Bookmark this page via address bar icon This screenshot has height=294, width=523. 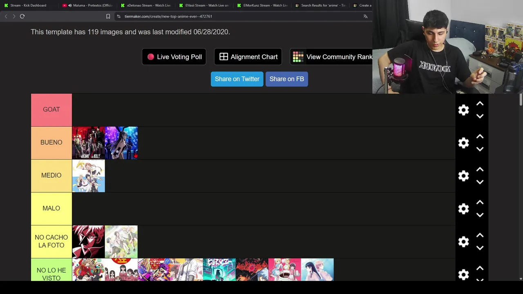tap(108, 16)
